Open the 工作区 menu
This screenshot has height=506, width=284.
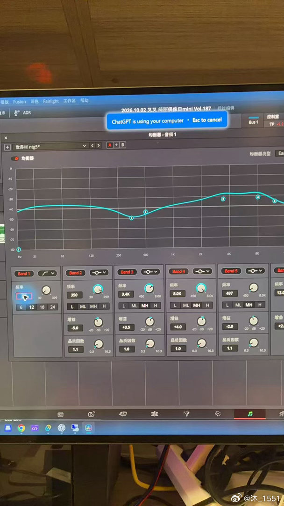[x=70, y=101]
